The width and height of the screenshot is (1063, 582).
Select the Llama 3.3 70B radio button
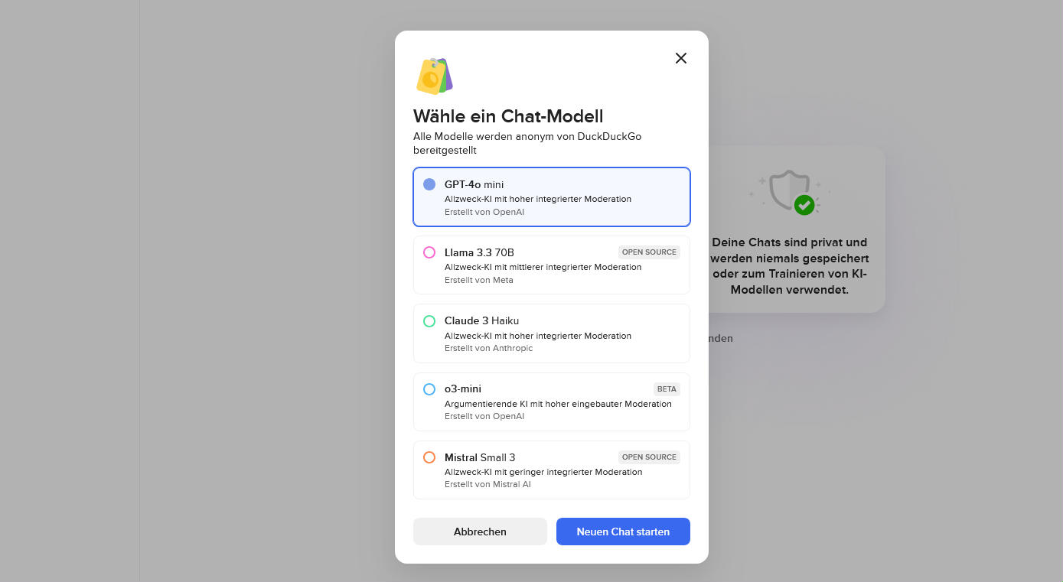[429, 252]
